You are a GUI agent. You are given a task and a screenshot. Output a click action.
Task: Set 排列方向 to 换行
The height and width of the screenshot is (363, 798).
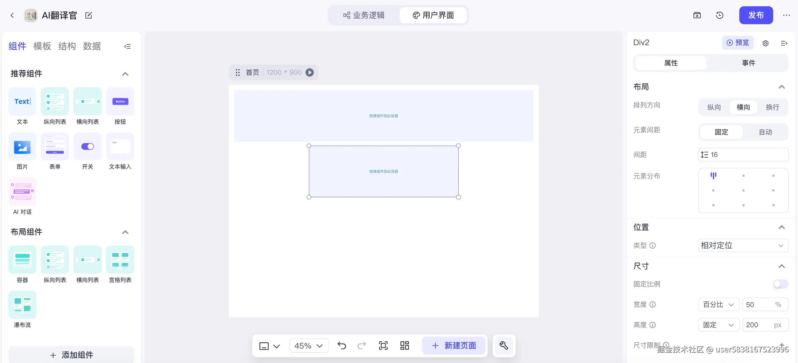773,107
